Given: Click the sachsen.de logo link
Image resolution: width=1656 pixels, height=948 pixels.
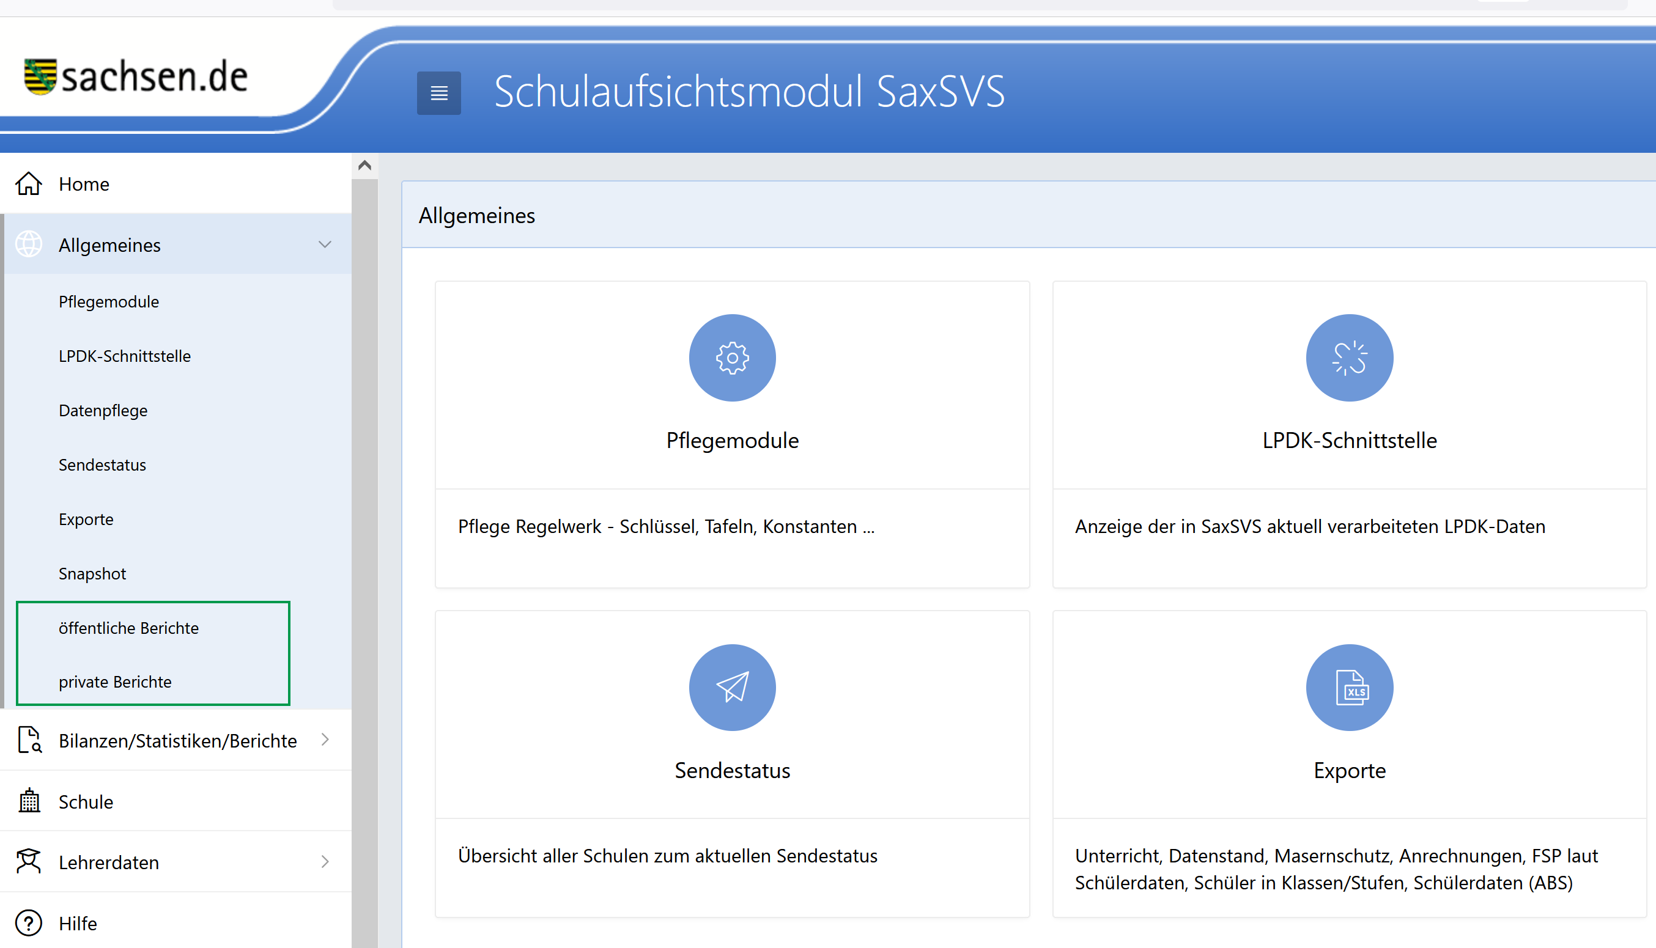Looking at the screenshot, I should click(135, 77).
